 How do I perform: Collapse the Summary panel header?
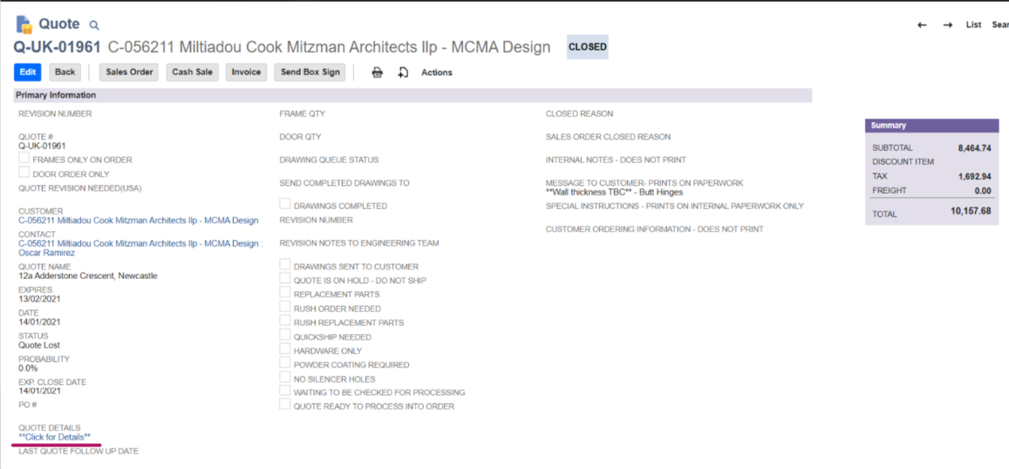(x=888, y=126)
